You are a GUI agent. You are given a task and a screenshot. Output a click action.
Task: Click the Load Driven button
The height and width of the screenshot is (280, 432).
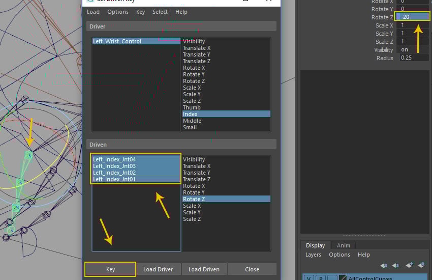coord(204,269)
